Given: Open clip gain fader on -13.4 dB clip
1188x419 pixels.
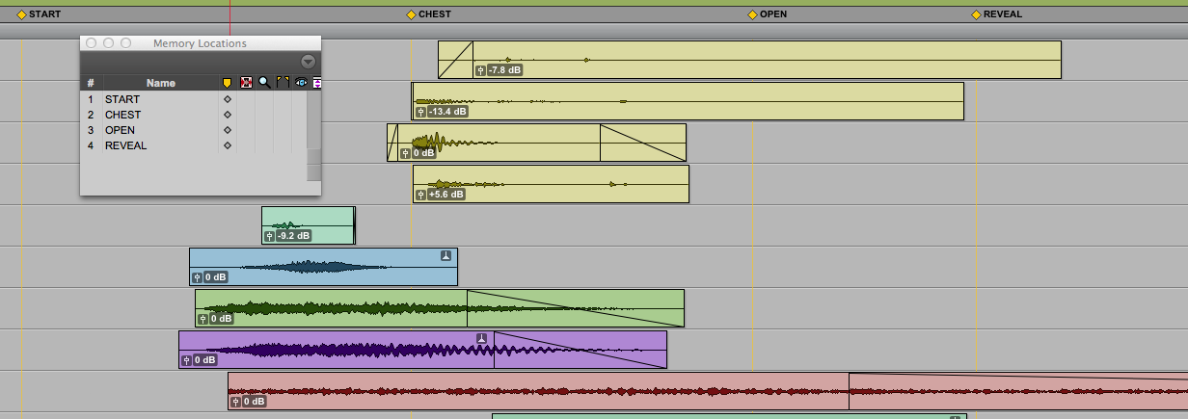Looking at the screenshot, I should (420, 112).
